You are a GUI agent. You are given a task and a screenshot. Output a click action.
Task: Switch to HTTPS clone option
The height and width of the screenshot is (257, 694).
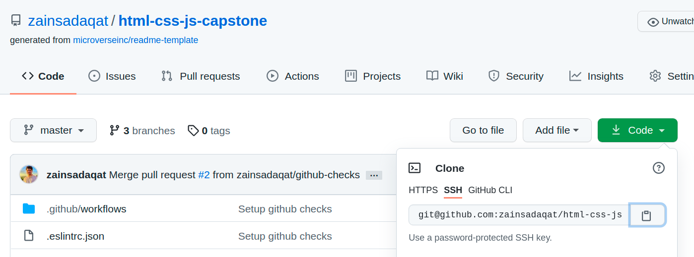click(423, 190)
